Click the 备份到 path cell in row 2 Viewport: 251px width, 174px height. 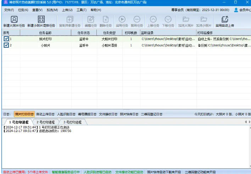224,46
